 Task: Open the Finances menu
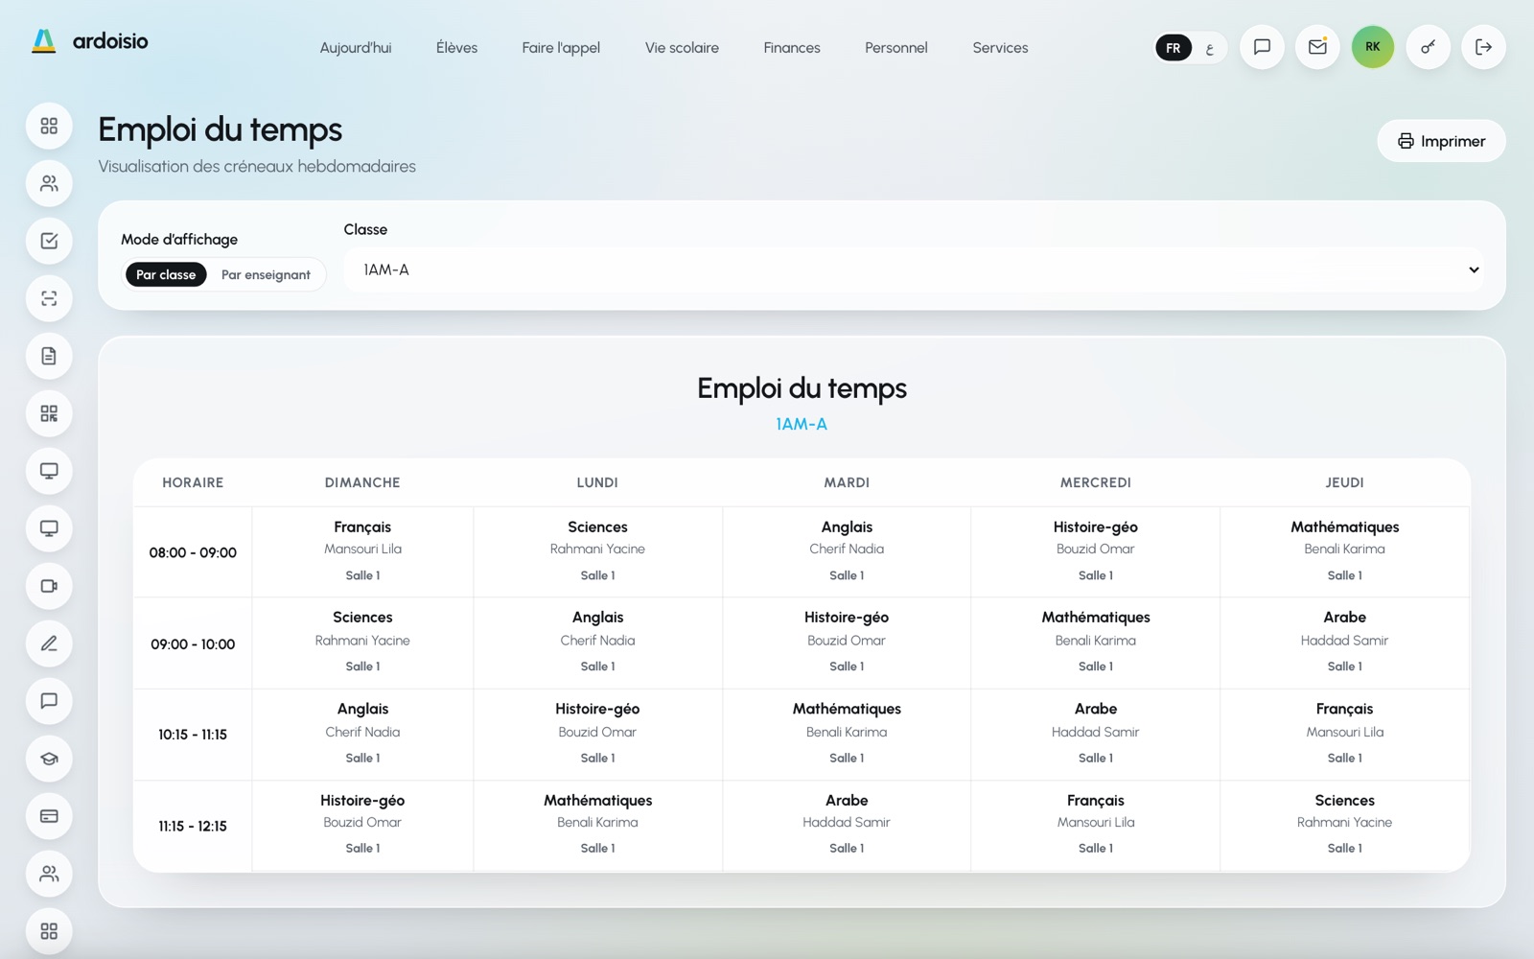click(x=792, y=48)
